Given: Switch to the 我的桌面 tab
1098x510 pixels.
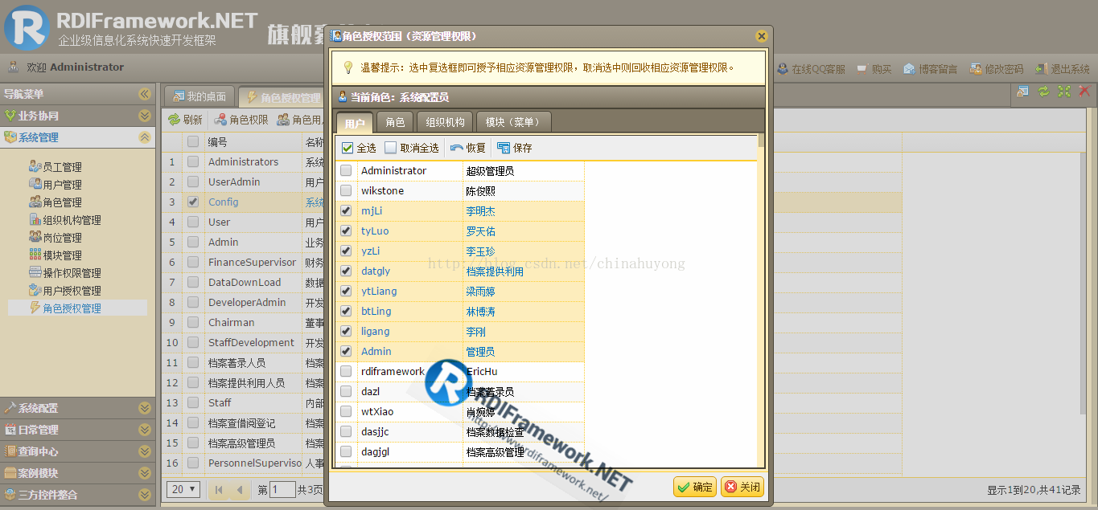Looking at the screenshot, I should (x=199, y=97).
